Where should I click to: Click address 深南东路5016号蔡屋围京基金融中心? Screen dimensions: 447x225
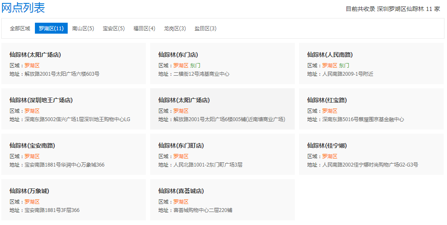[x=363, y=119]
